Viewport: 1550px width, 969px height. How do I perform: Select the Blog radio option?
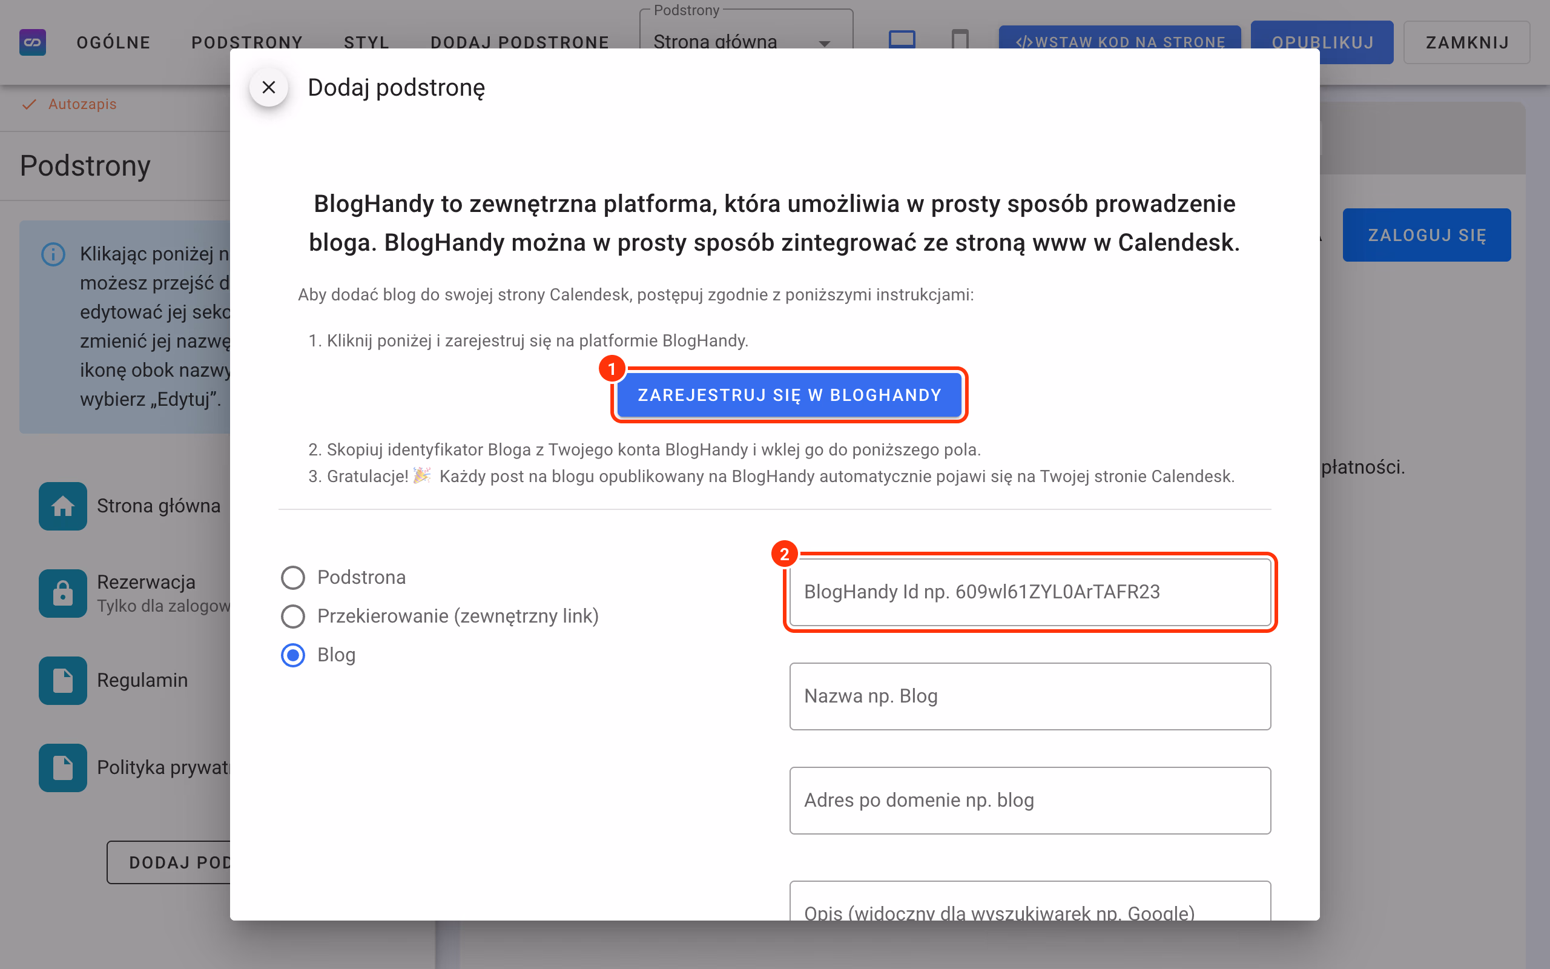point(292,655)
